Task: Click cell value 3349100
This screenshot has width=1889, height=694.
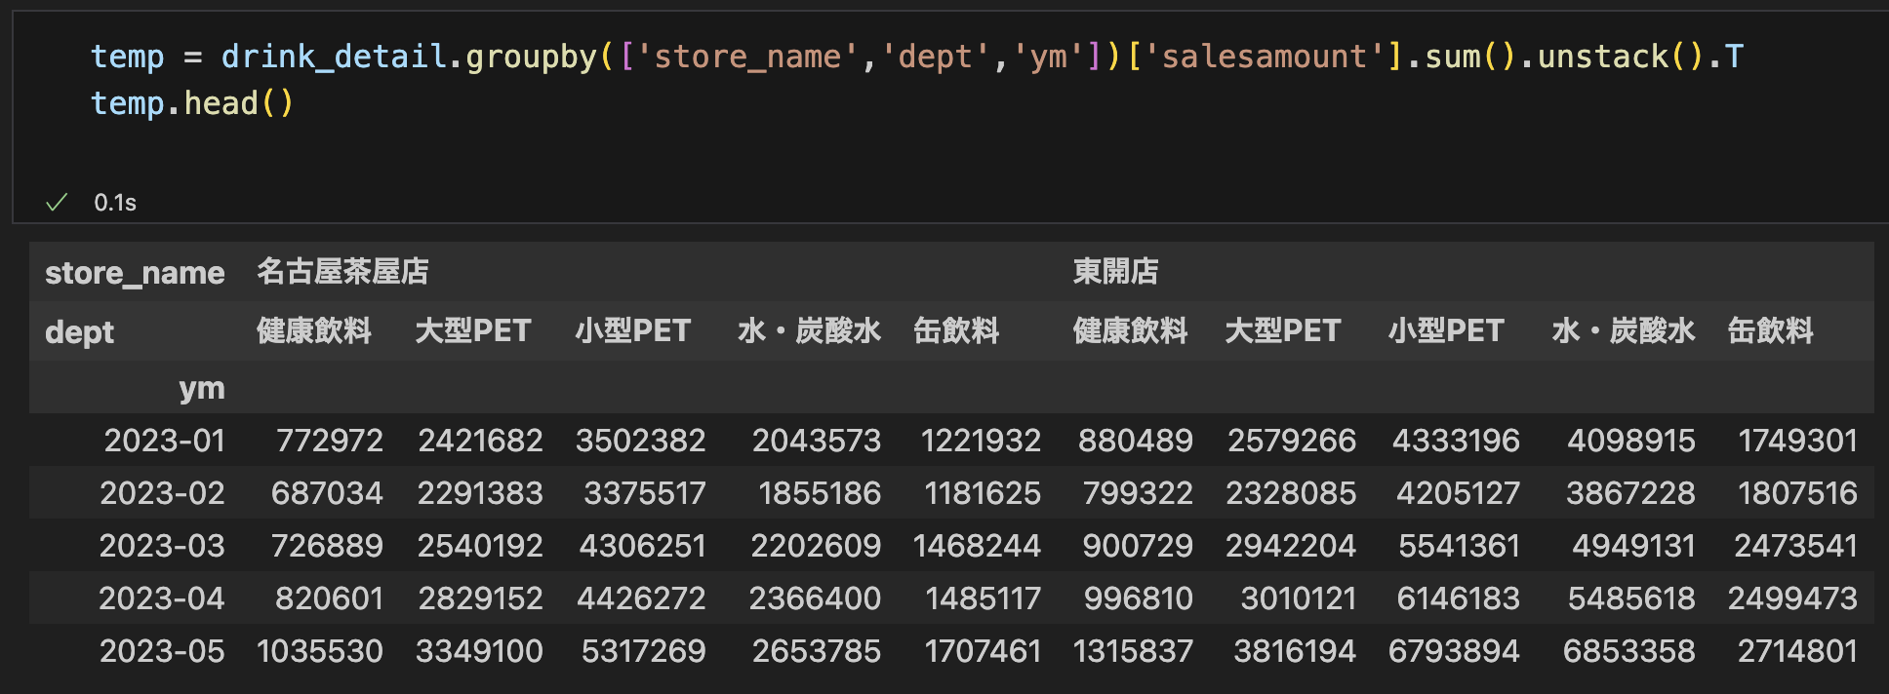Action: pyautogui.click(x=479, y=651)
